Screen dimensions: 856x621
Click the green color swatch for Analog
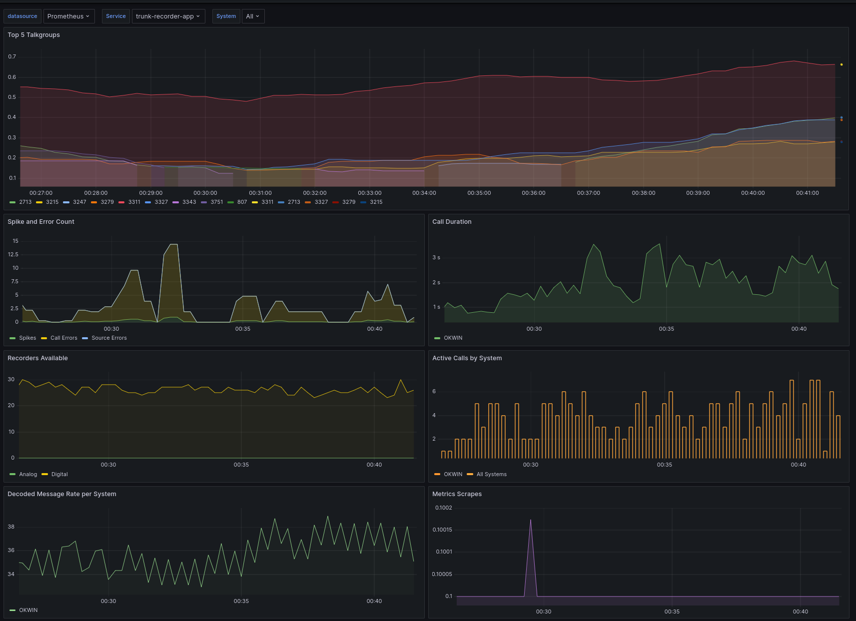12,475
